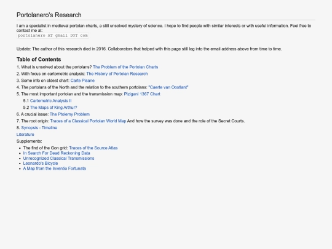Follow Unrecognized Classical Transmissions link
332x249 pixels.
coord(58,159)
